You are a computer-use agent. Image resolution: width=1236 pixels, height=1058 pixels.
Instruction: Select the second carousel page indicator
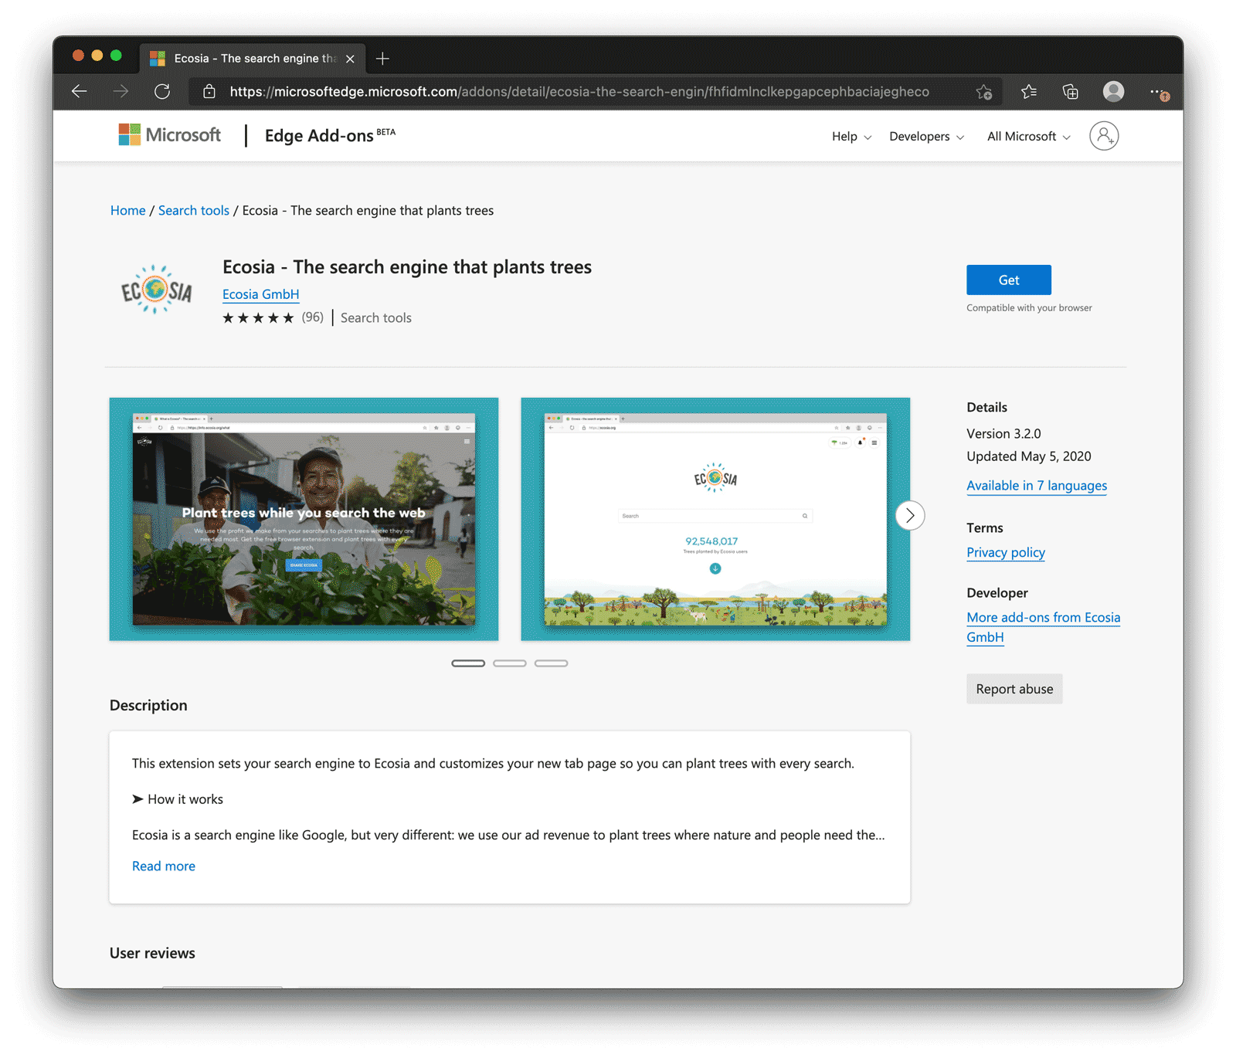[x=510, y=663]
